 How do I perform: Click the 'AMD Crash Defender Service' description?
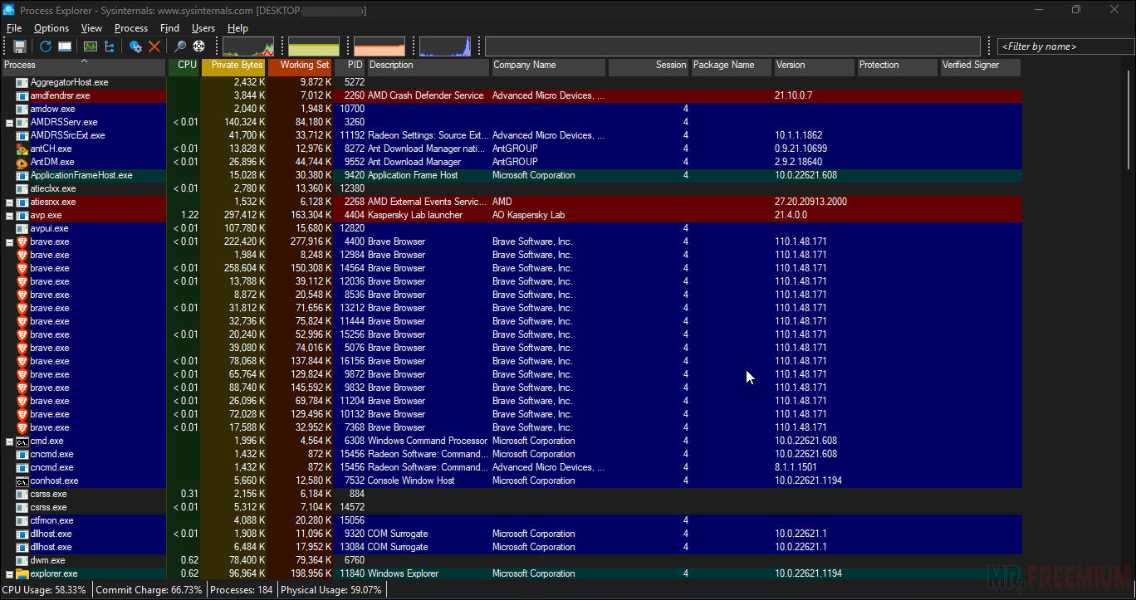tap(426, 95)
